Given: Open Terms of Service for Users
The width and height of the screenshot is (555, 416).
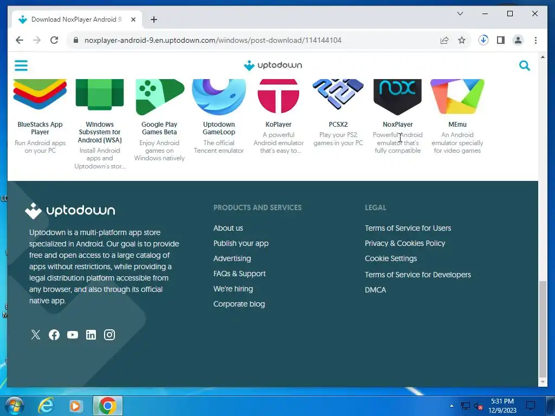Looking at the screenshot, I should coord(408,228).
